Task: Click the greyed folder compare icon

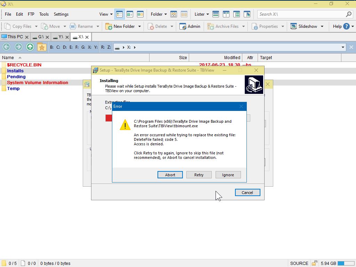Action: [x=184, y=14]
